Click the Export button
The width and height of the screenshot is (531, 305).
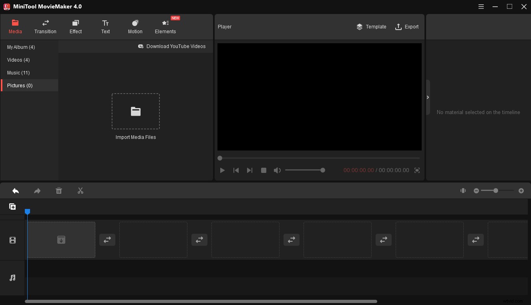click(x=407, y=27)
